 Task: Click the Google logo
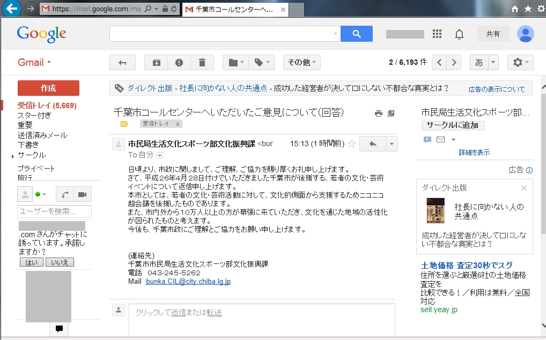41,34
